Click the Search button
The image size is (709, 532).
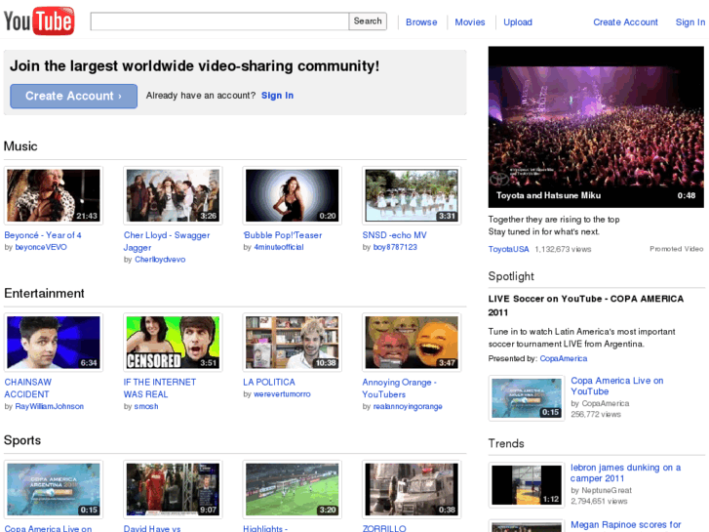point(368,21)
